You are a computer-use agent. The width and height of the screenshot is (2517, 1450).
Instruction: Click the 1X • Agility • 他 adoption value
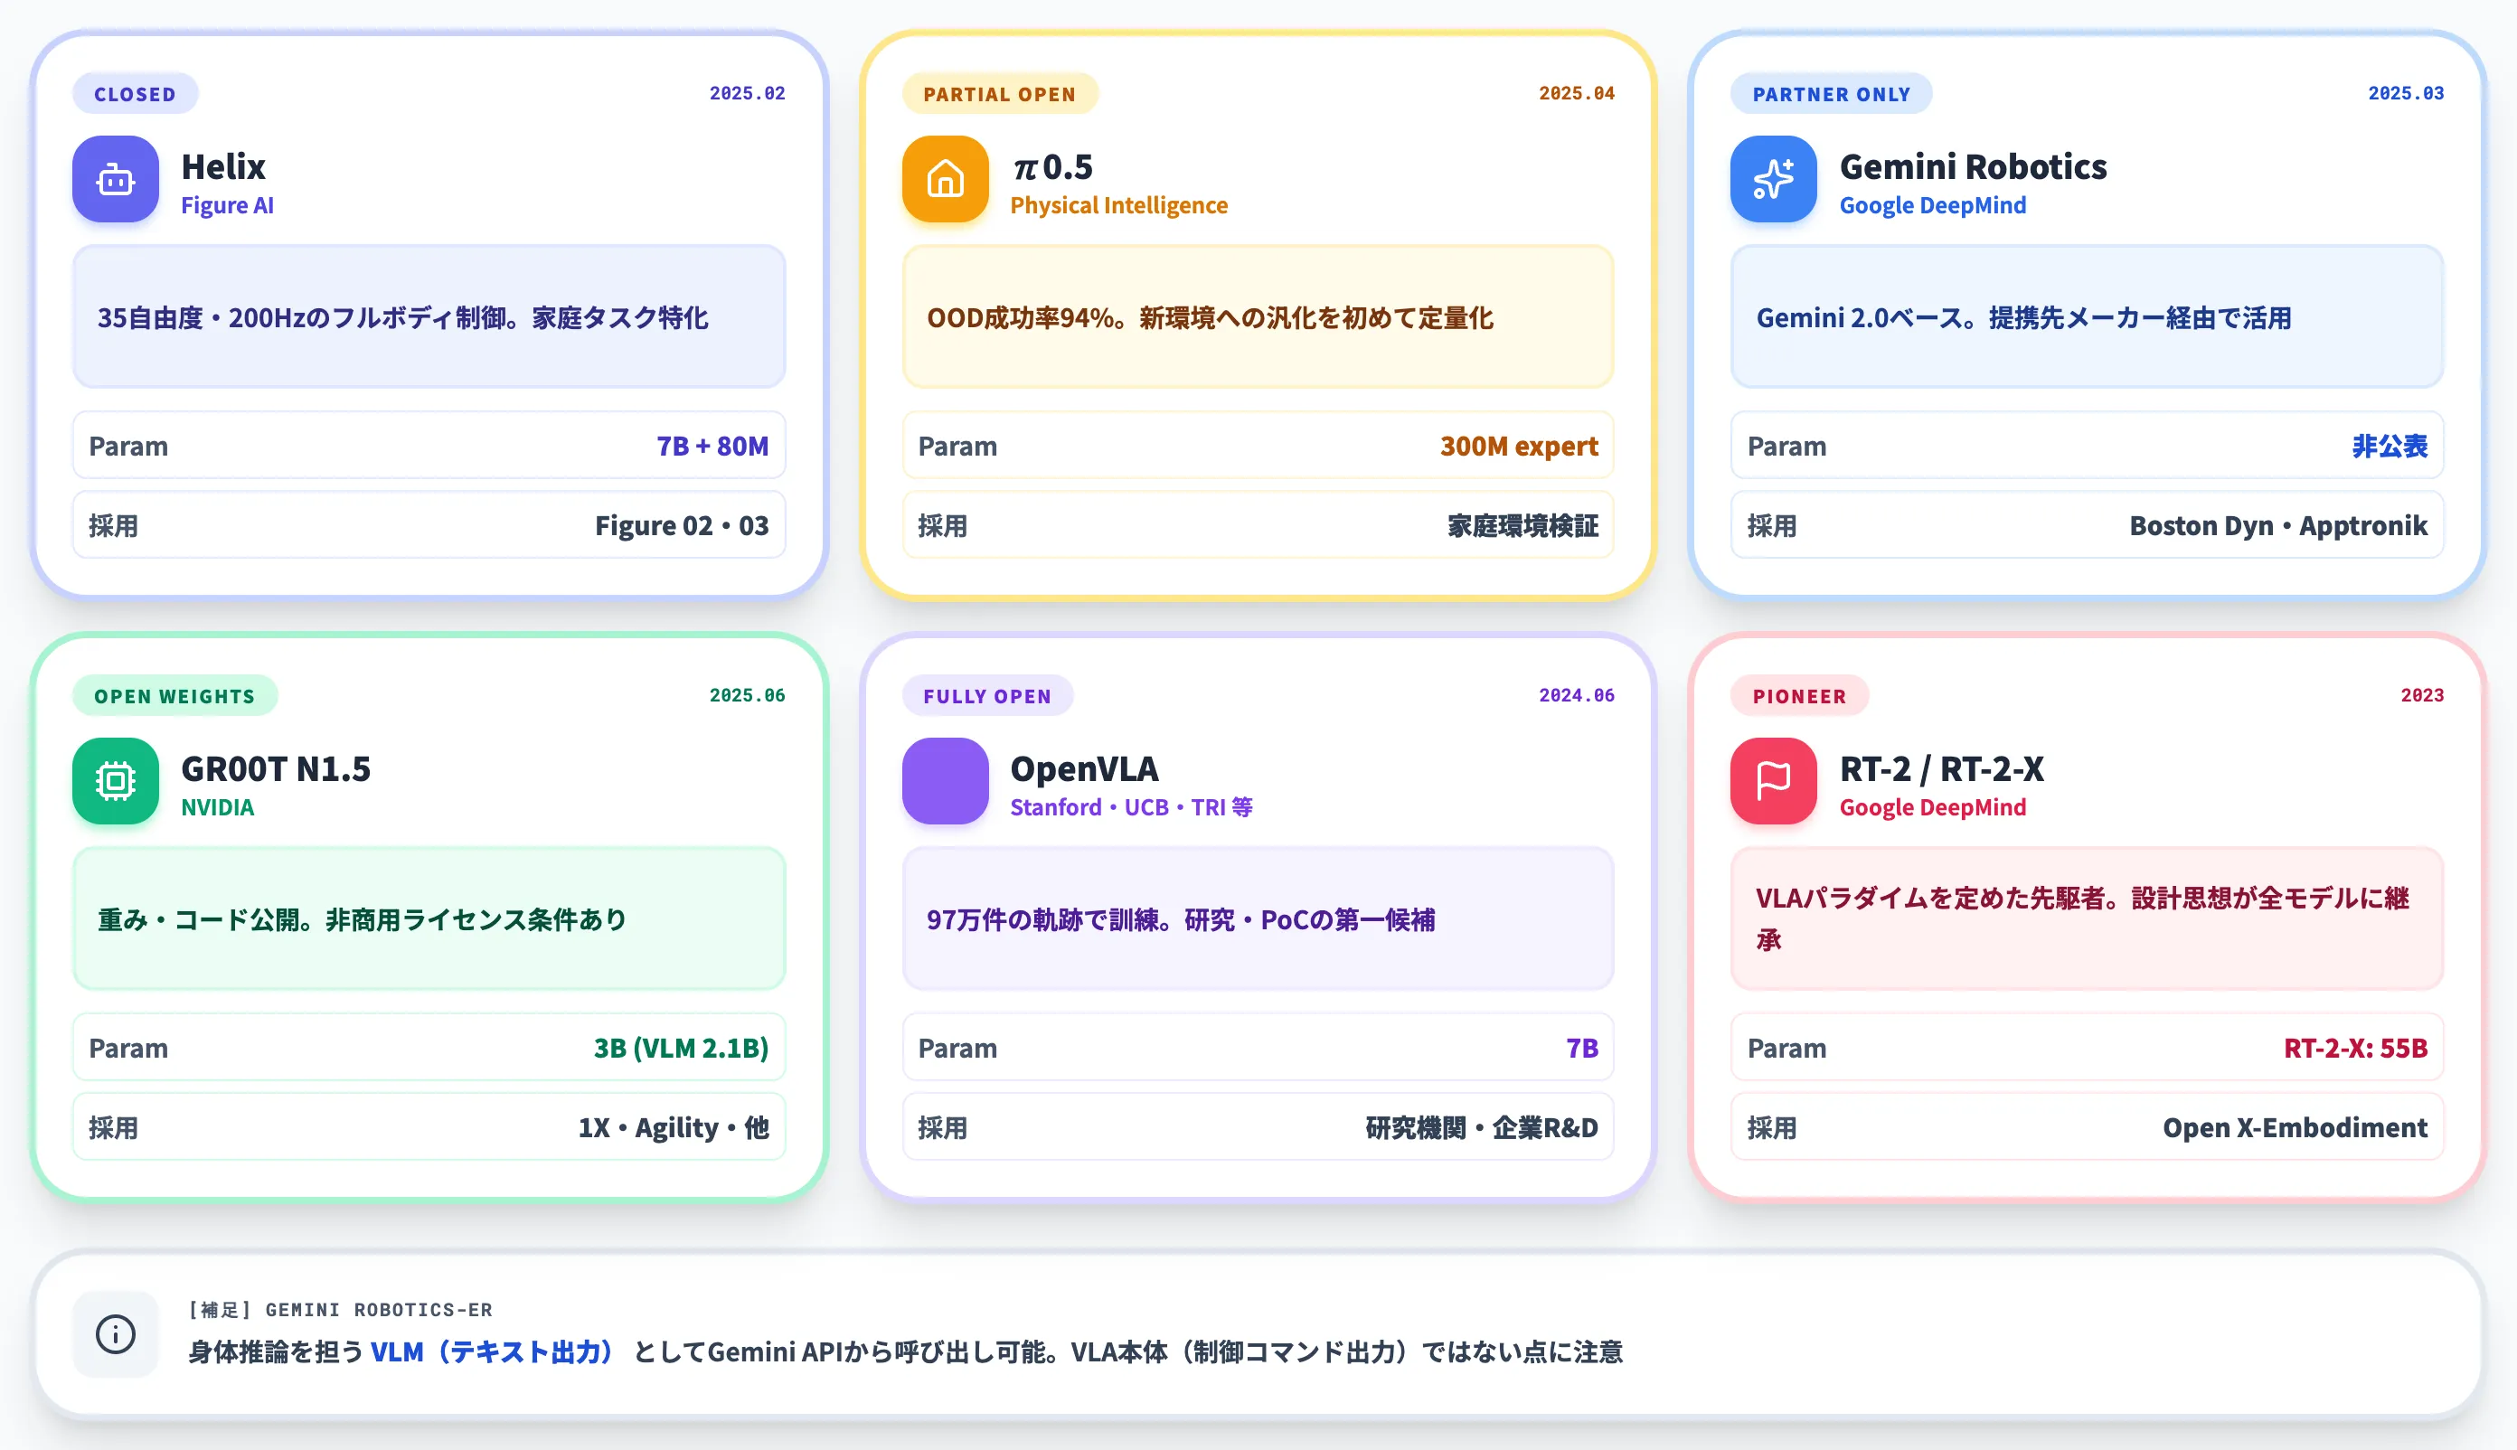pos(674,1127)
